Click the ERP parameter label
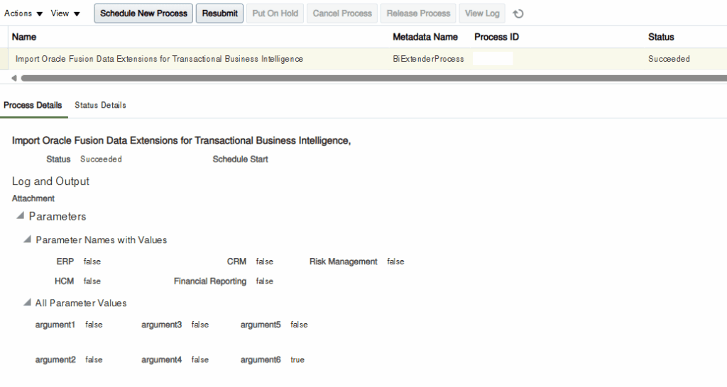Image resolution: width=727 pixels, height=387 pixels. pyautogui.click(x=65, y=262)
